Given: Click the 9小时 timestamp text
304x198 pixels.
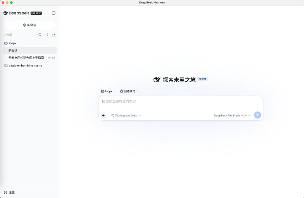Looking at the screenshot, I should (51, 58).
